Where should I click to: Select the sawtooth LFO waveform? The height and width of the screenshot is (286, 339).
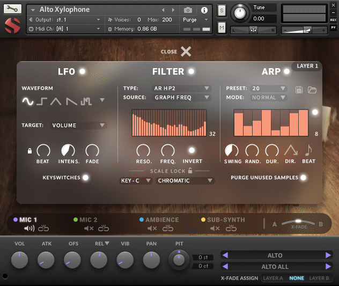click(x=71, y=101)
